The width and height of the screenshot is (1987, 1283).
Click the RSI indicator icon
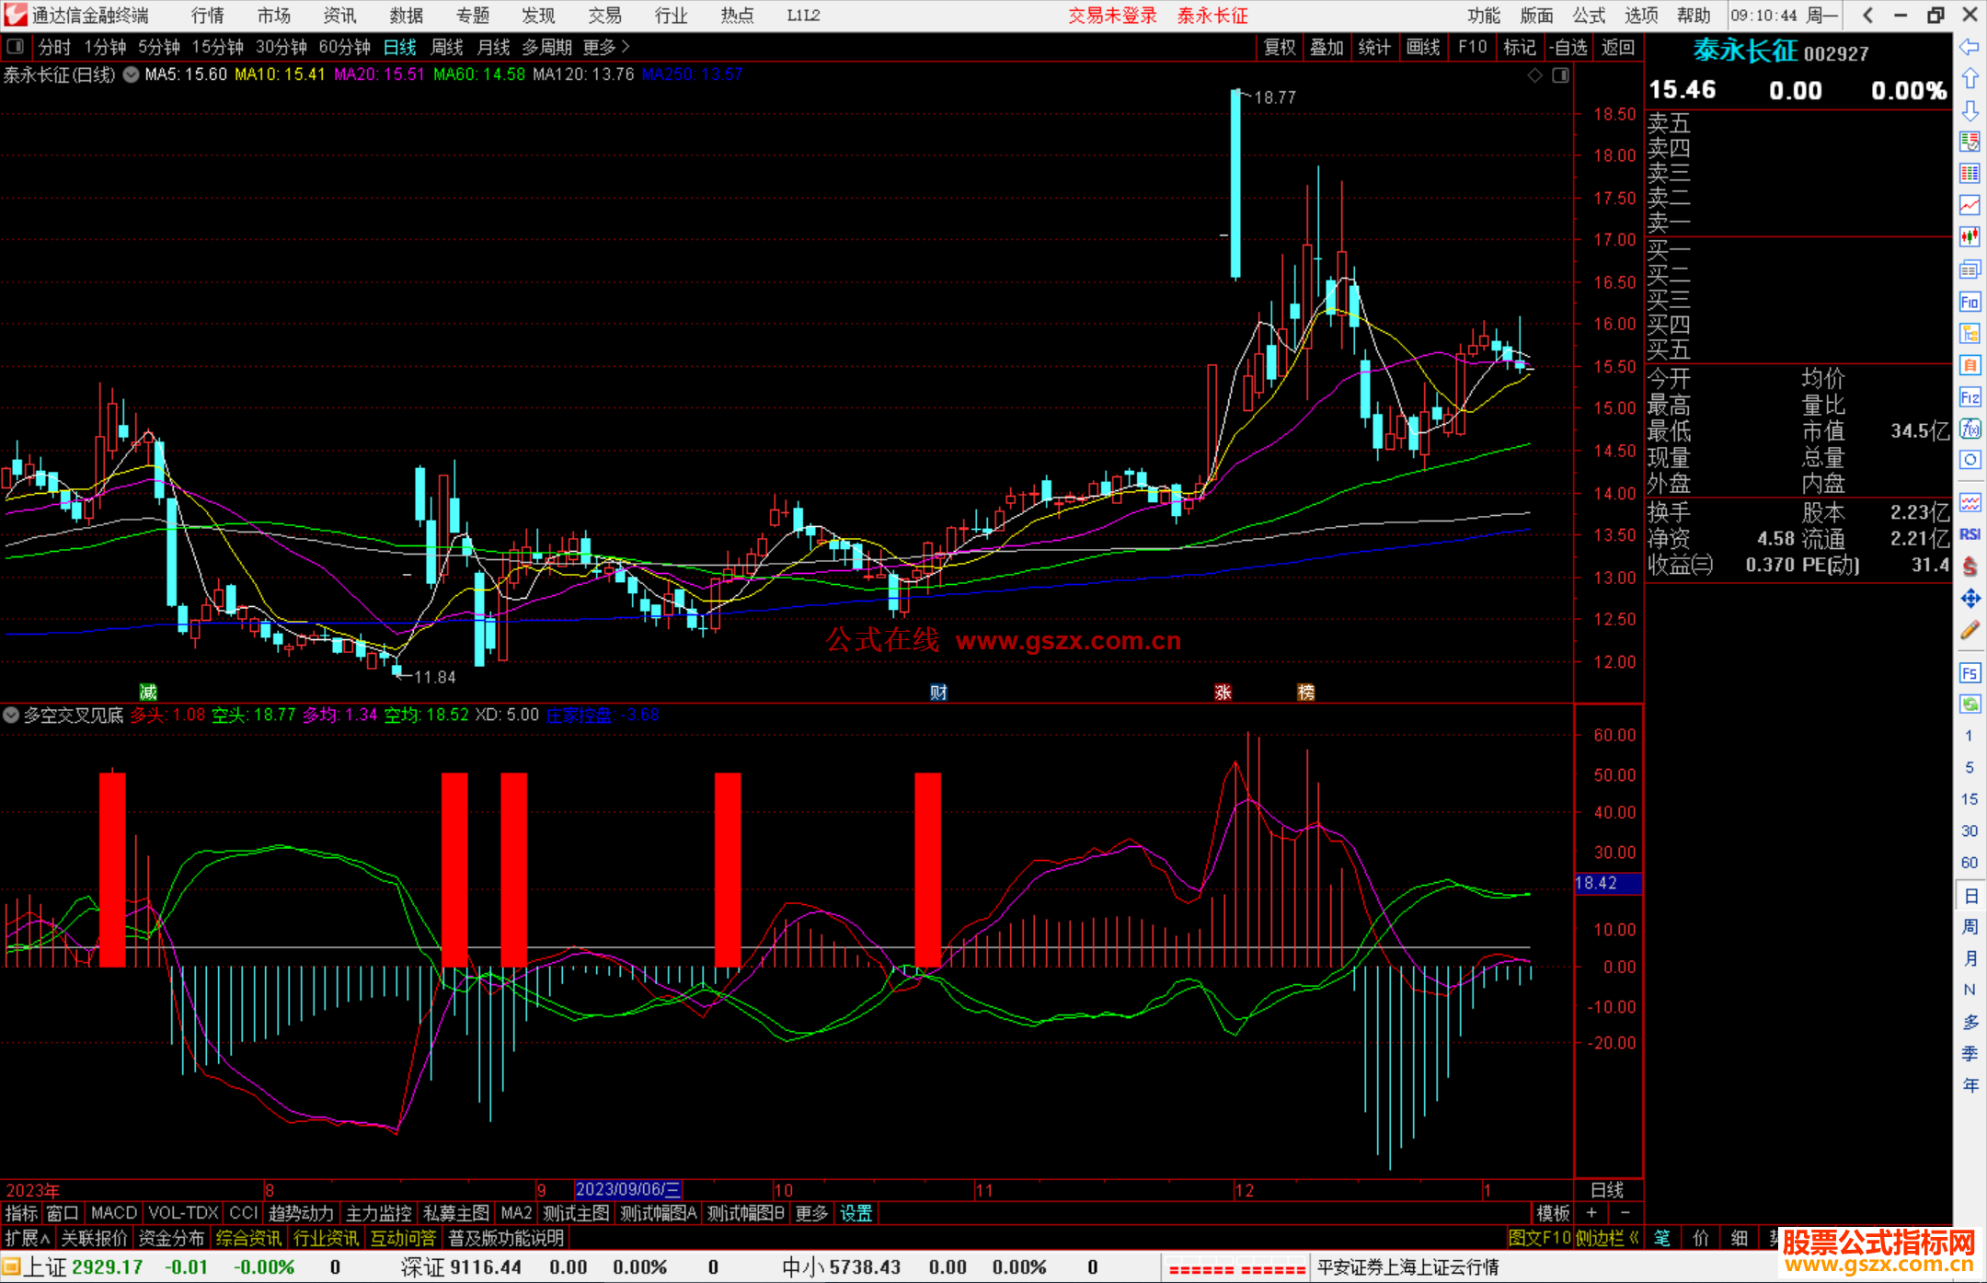pyautogui.click(x=1970, y=534)
